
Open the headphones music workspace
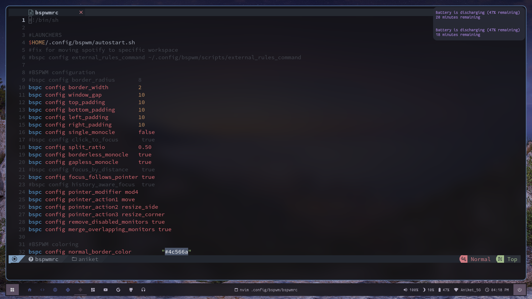[x=143, y=290]
